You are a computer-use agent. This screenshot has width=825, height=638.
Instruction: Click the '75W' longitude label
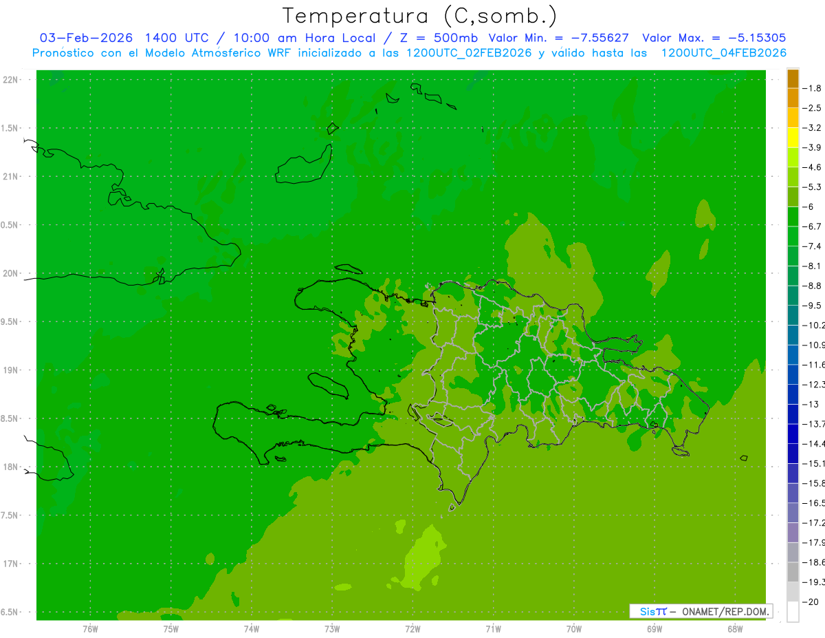click(170, 629)
